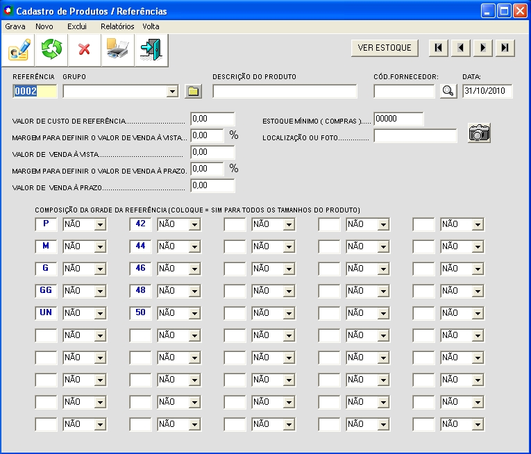Click the margem à vista percentage field

(x=208, y=135)
